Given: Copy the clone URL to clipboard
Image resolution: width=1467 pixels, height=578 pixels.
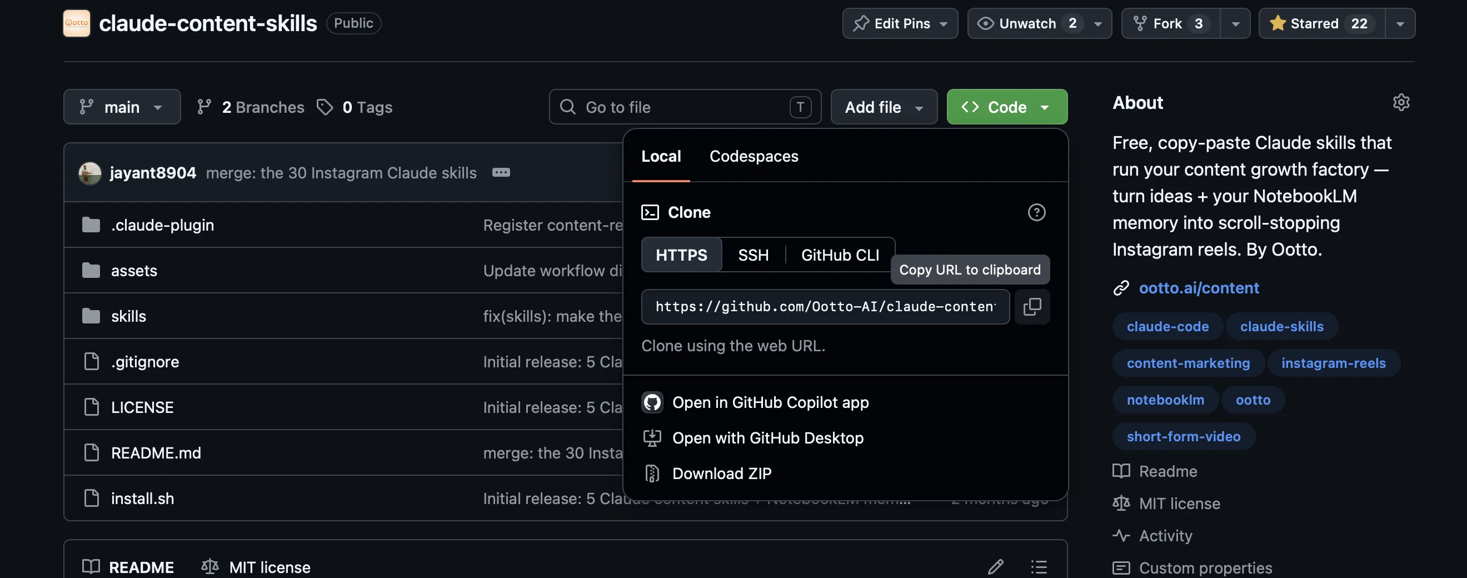Looking at the screenshot, I should point(1032,307).
